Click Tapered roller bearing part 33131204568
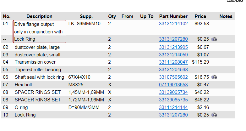 coord(173,70)
